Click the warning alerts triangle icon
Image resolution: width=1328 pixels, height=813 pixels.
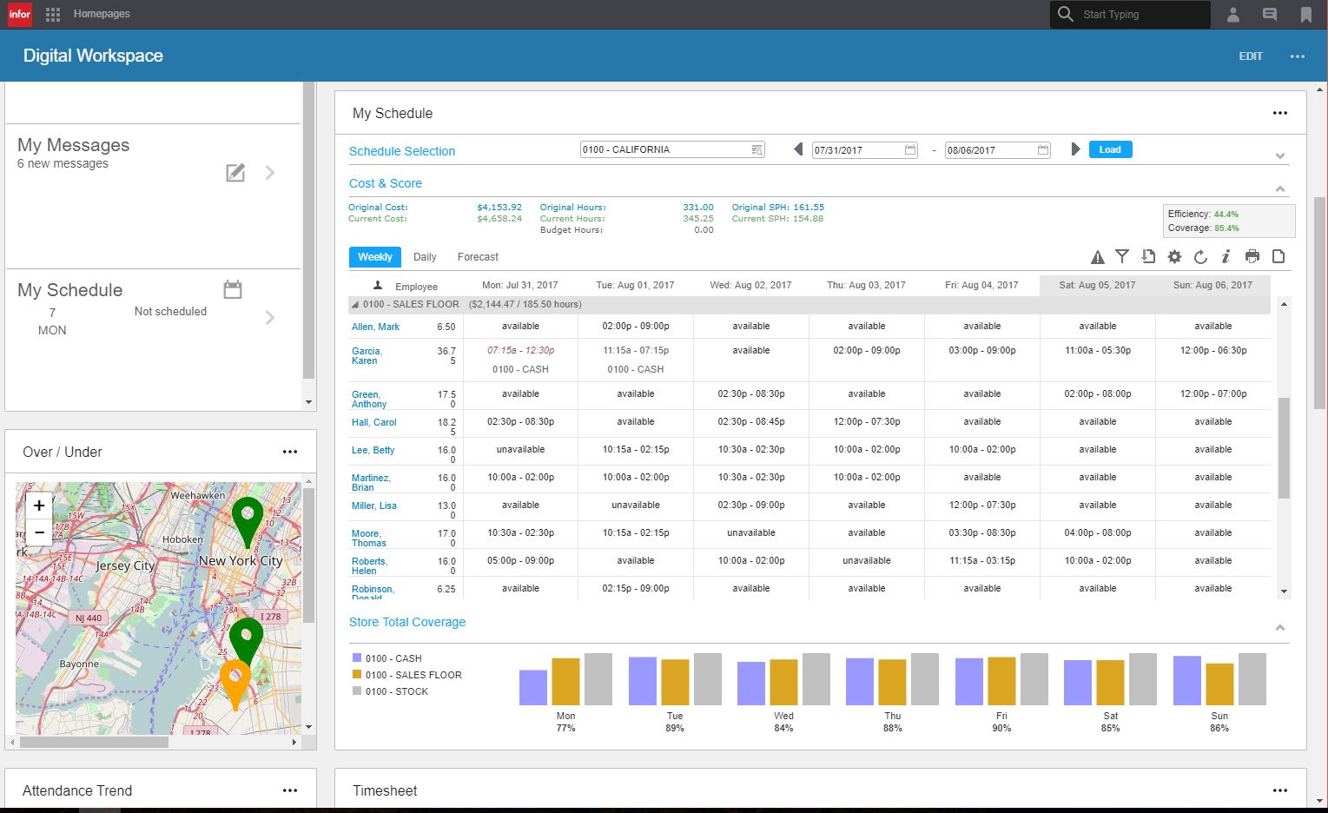click(1098, 257)
